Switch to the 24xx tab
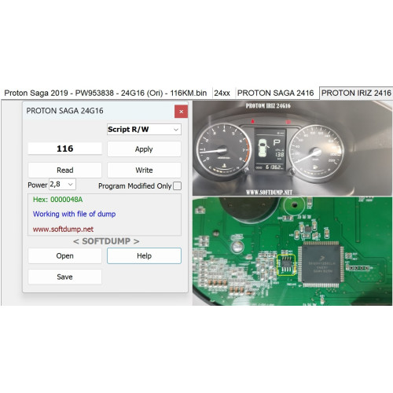Viewport: 393px width, 393px height. [x=222, y=93]
